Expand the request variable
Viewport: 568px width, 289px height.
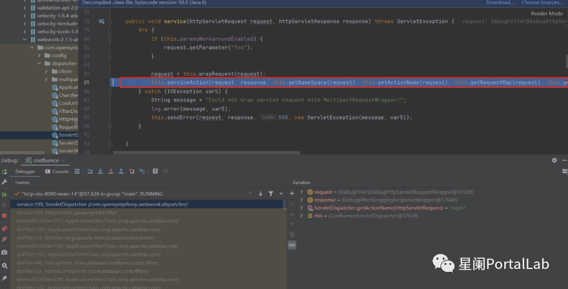point(302,192)
